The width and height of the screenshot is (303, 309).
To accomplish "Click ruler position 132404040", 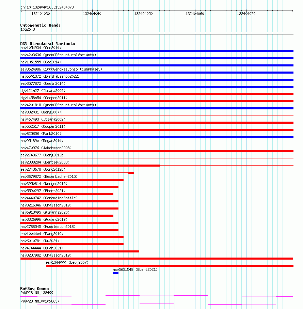I will pyautogui.click(x=92, y=14).
